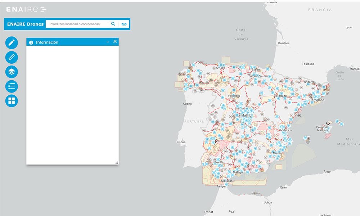Click the Información panel title text
360x216 pixels.
point(47,42)
